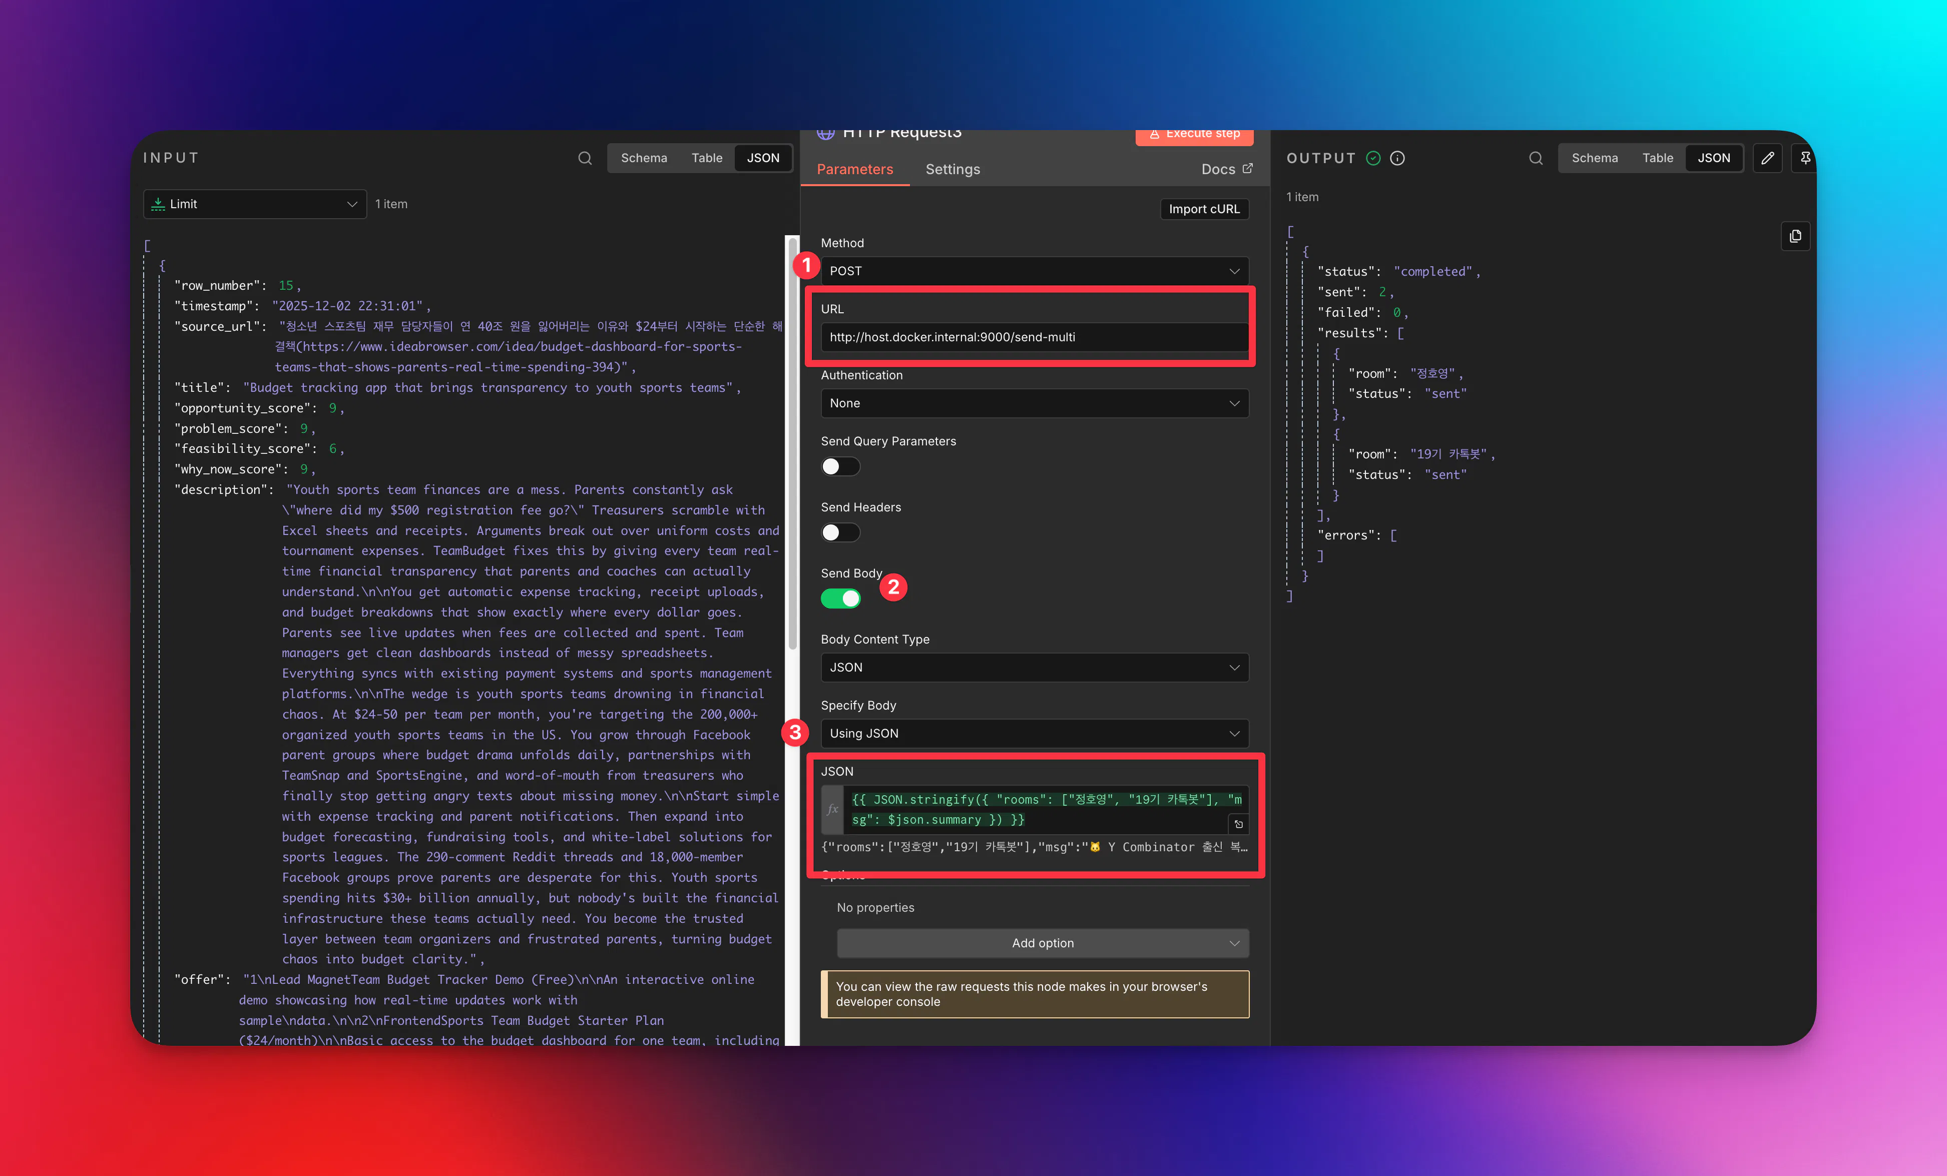Disable the Send Body switch
The height and width of the screenshot is (1176, 1947).
click(x=840, y=599)
